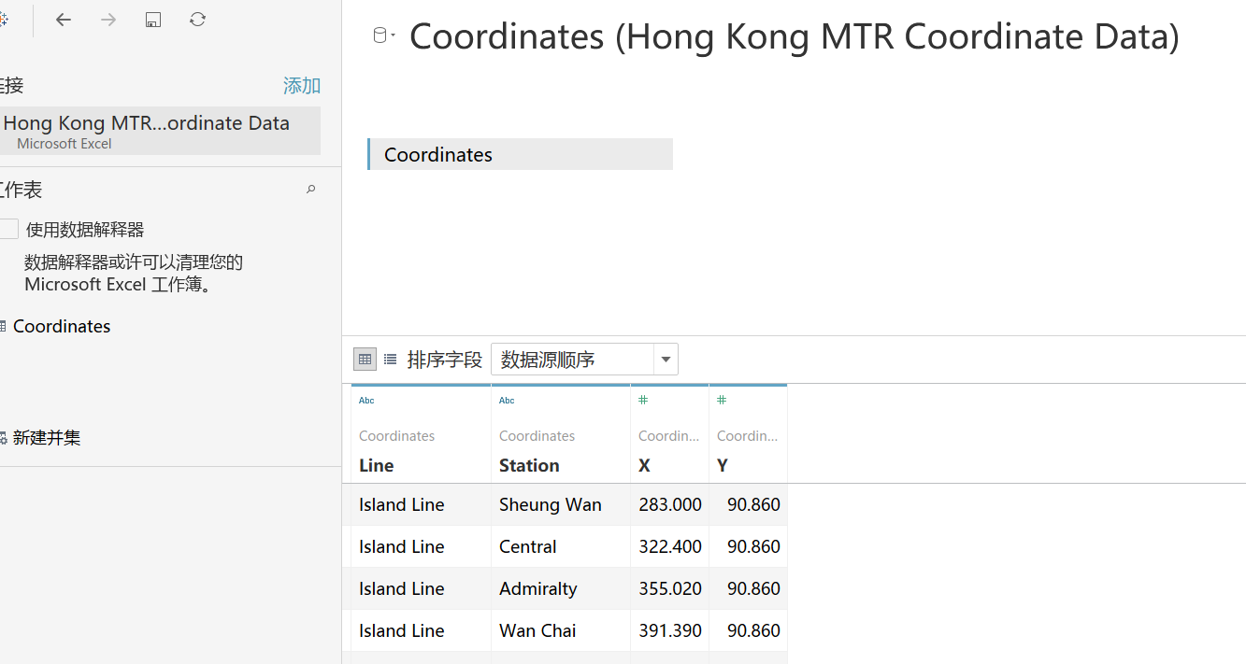Click the Station column header

click(529, 465)
